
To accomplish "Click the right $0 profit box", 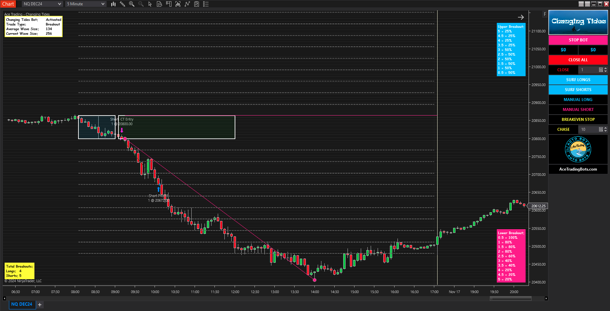I will point(593,50).
